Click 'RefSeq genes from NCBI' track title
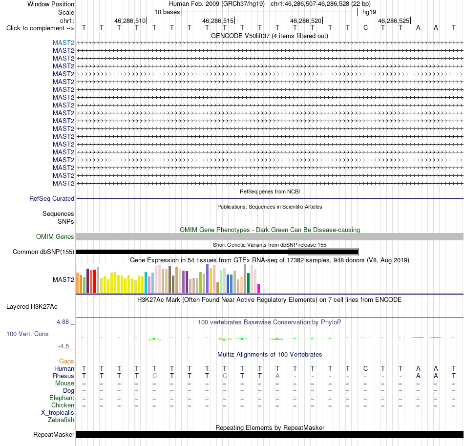This screenshot has height=446, width=464. click(270, 191)
